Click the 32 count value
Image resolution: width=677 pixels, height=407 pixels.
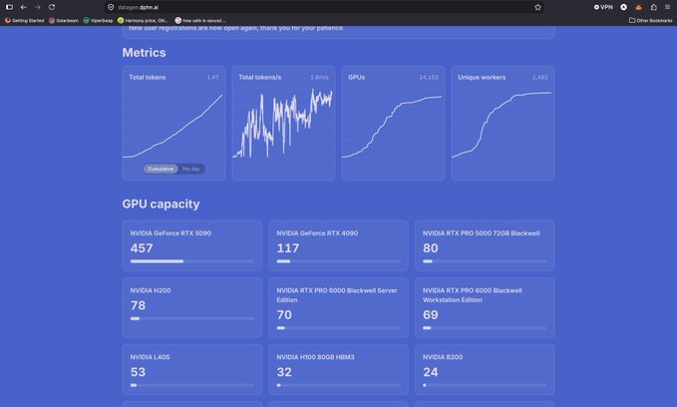pos(284,372)
